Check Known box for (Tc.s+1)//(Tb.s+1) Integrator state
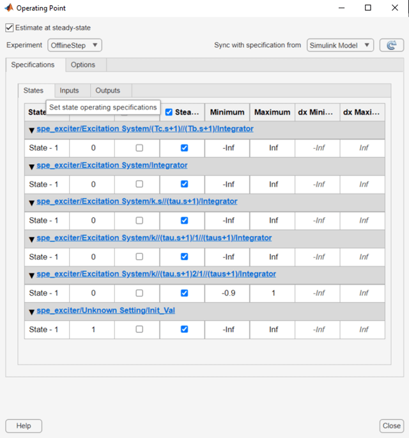The height and width of the screenshot is (438, 409). [139, 147]
